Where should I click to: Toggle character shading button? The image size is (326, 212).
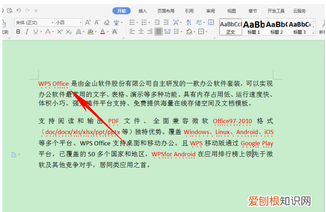pyautogui.click(x=114, y=31)
